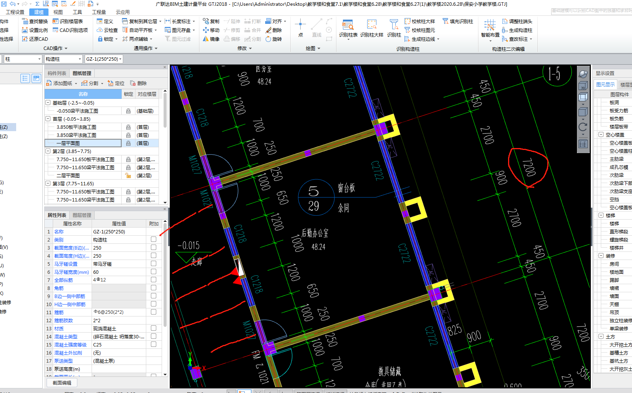Click 调整柱端头 tool
Image resolution: width=632 pixels, height=393 pixels.
click(517, 21)
